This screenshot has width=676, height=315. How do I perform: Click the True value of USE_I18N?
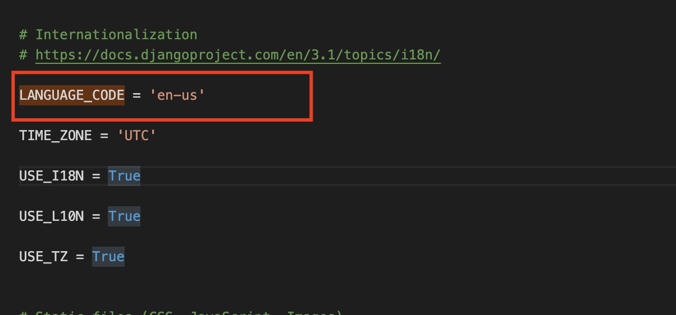pos(124,176)
